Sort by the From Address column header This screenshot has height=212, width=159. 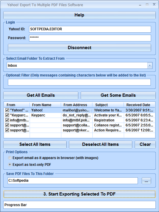coord(77,105)
